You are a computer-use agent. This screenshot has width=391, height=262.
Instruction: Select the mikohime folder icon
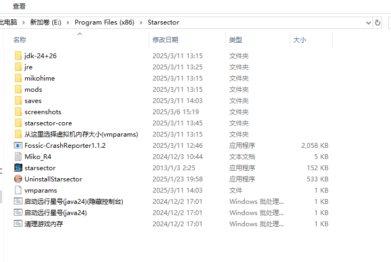[x=18, y=78]
